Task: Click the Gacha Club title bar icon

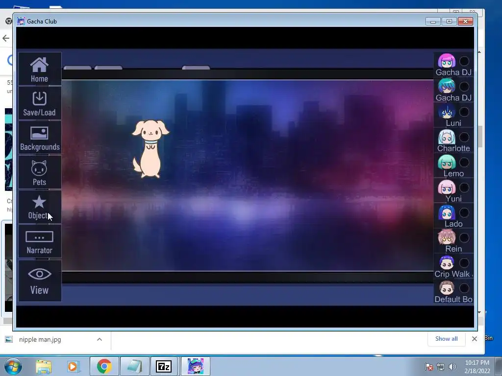Action: click(x=21, y=21)
